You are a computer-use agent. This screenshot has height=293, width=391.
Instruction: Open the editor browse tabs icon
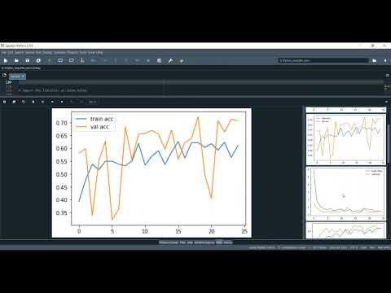point(4,75)
